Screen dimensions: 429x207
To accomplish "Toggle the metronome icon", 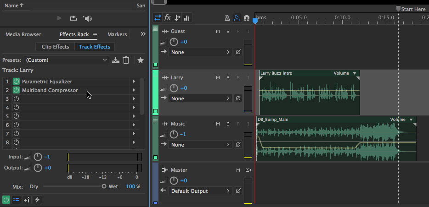I will click(x=227, y=18).
